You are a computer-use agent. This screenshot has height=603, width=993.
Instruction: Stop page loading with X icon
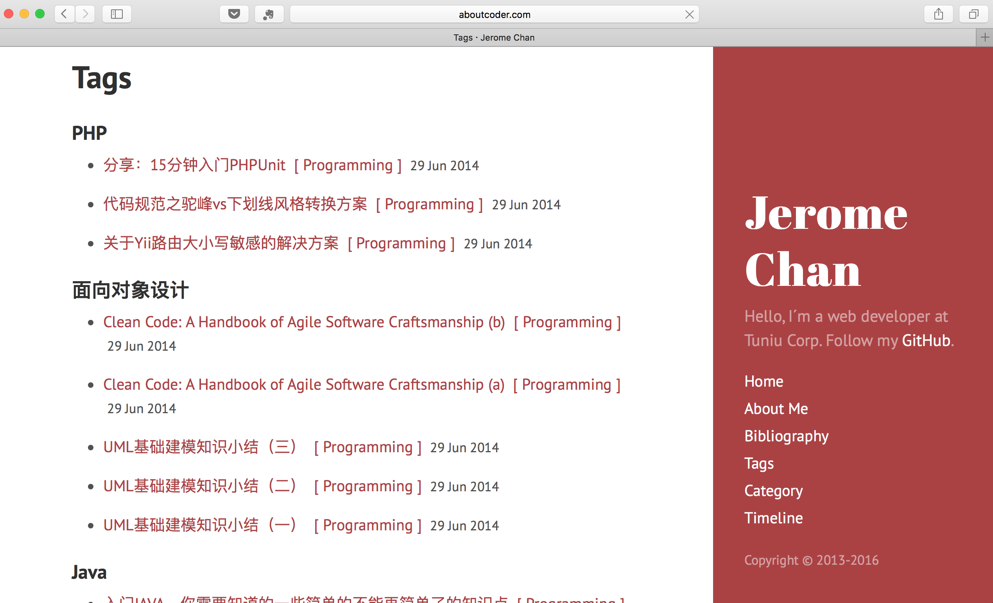click(689, 14)
